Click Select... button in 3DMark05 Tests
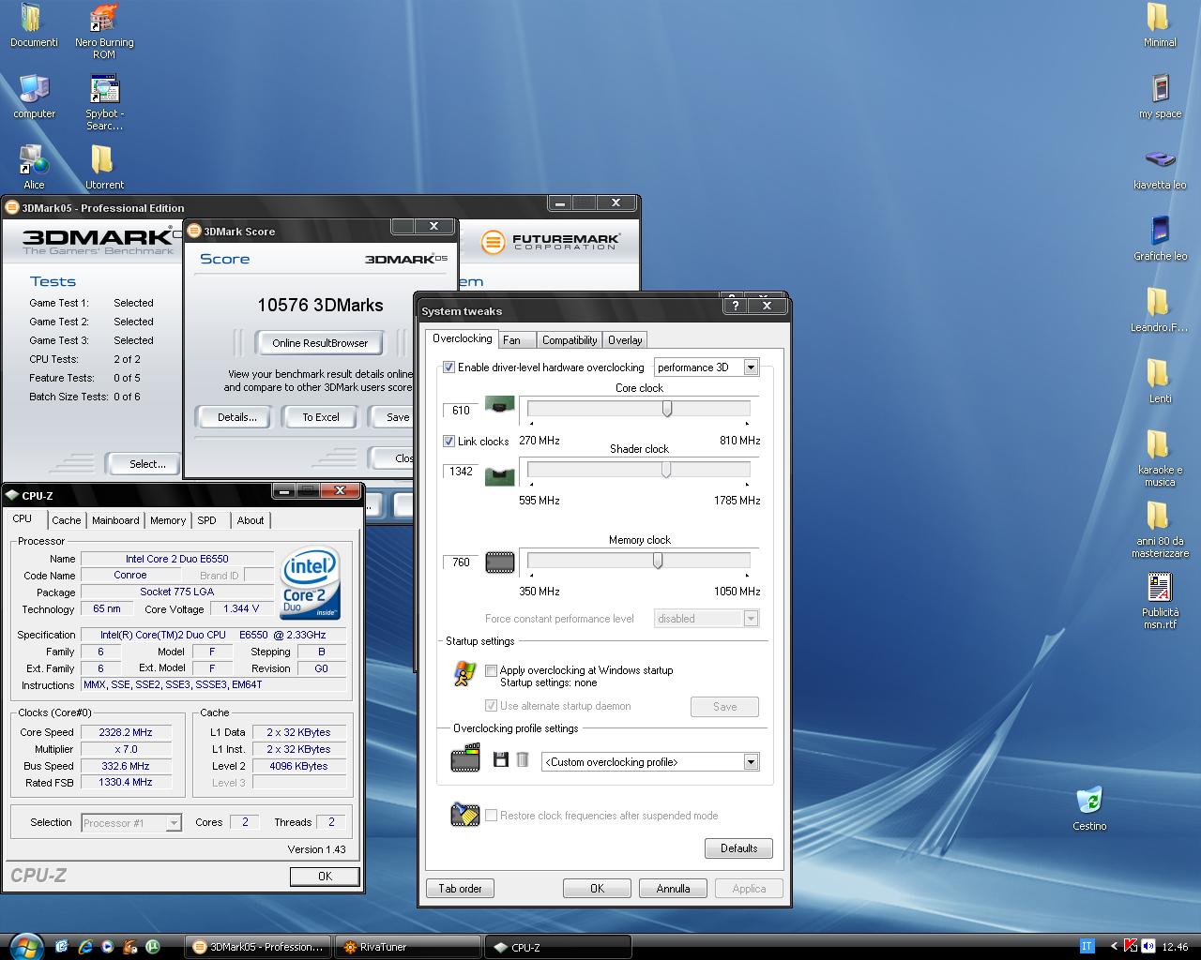The image size is (1201, 960). (x=147, y=464)
